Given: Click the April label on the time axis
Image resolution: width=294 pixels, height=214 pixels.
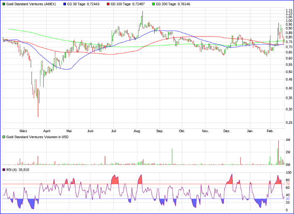Looking at the screenshot, I should 47,131.
